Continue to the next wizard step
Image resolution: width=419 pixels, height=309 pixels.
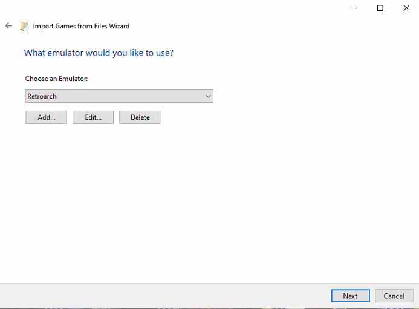tap(350, 296)
